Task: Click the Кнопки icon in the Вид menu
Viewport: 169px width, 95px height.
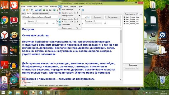Action: pos(60,22)
